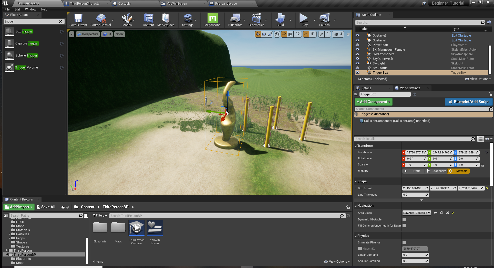Open the YouWin Screen asset thumbnail

[155, 228]
